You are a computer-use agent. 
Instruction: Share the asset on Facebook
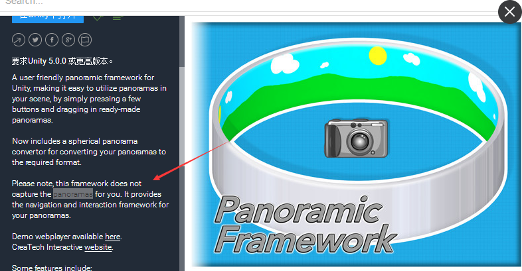point(52,40)
